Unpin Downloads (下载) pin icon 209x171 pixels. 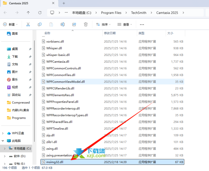(30, 57)
